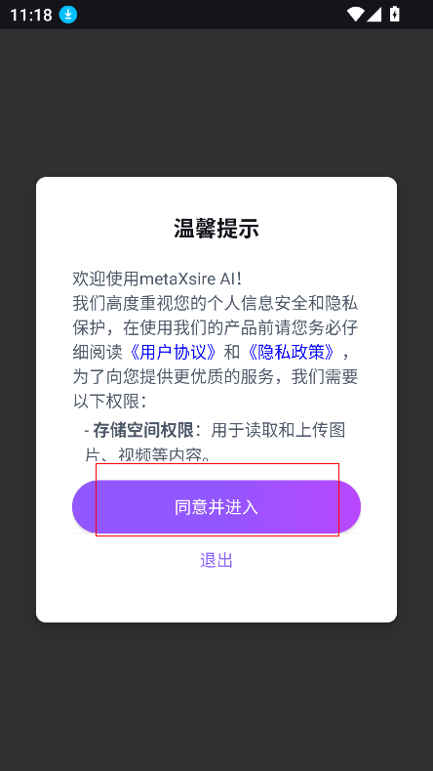Tap the 以下权限: text line

[x=109, y=402]
